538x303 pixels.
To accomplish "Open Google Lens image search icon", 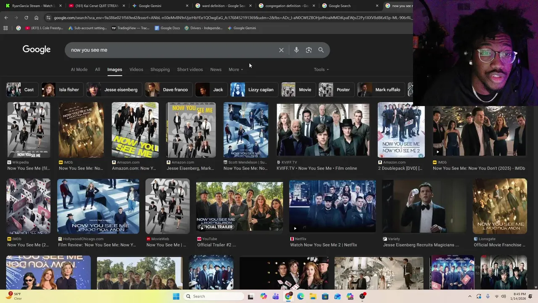I will [x=309, y=50].
